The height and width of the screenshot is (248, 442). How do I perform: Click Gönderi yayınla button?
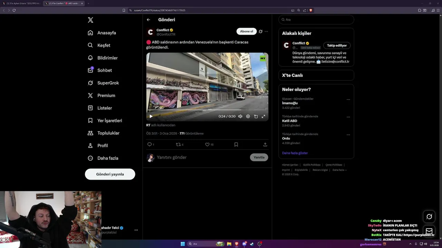pos(110,174)
